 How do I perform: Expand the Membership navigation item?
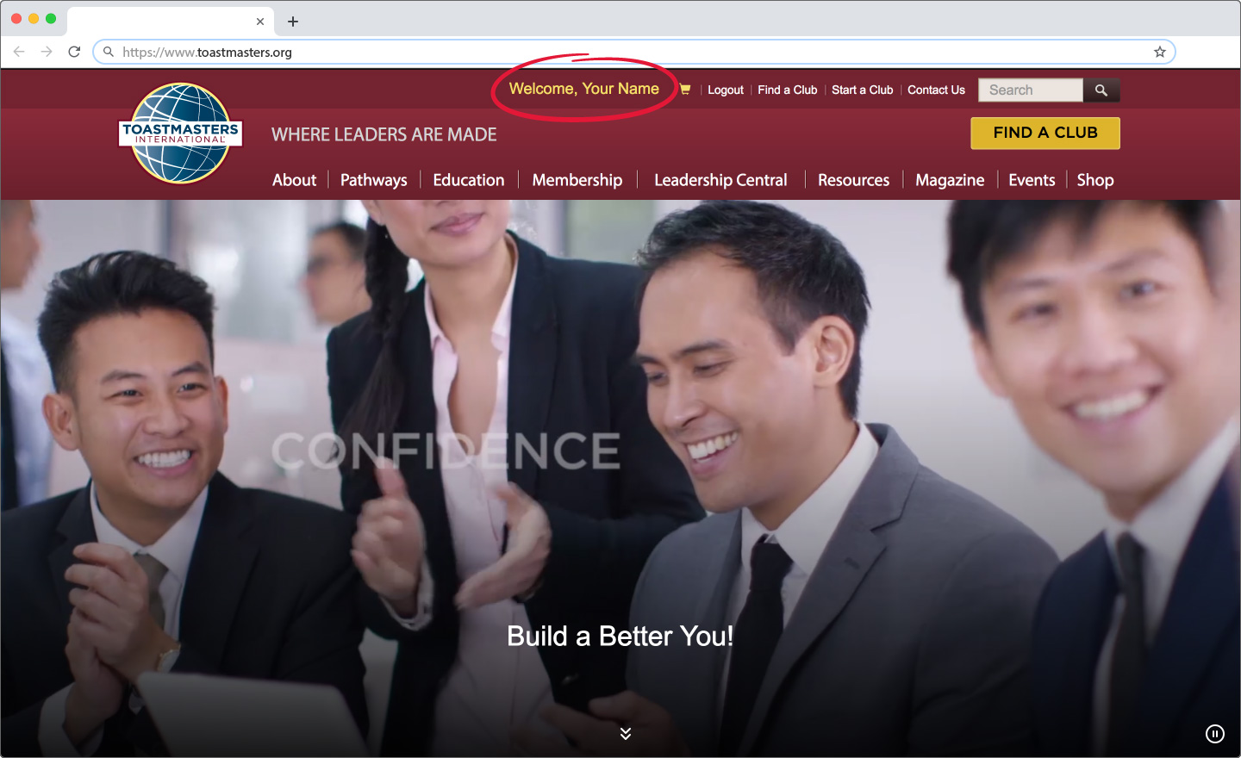click(577, 180)
